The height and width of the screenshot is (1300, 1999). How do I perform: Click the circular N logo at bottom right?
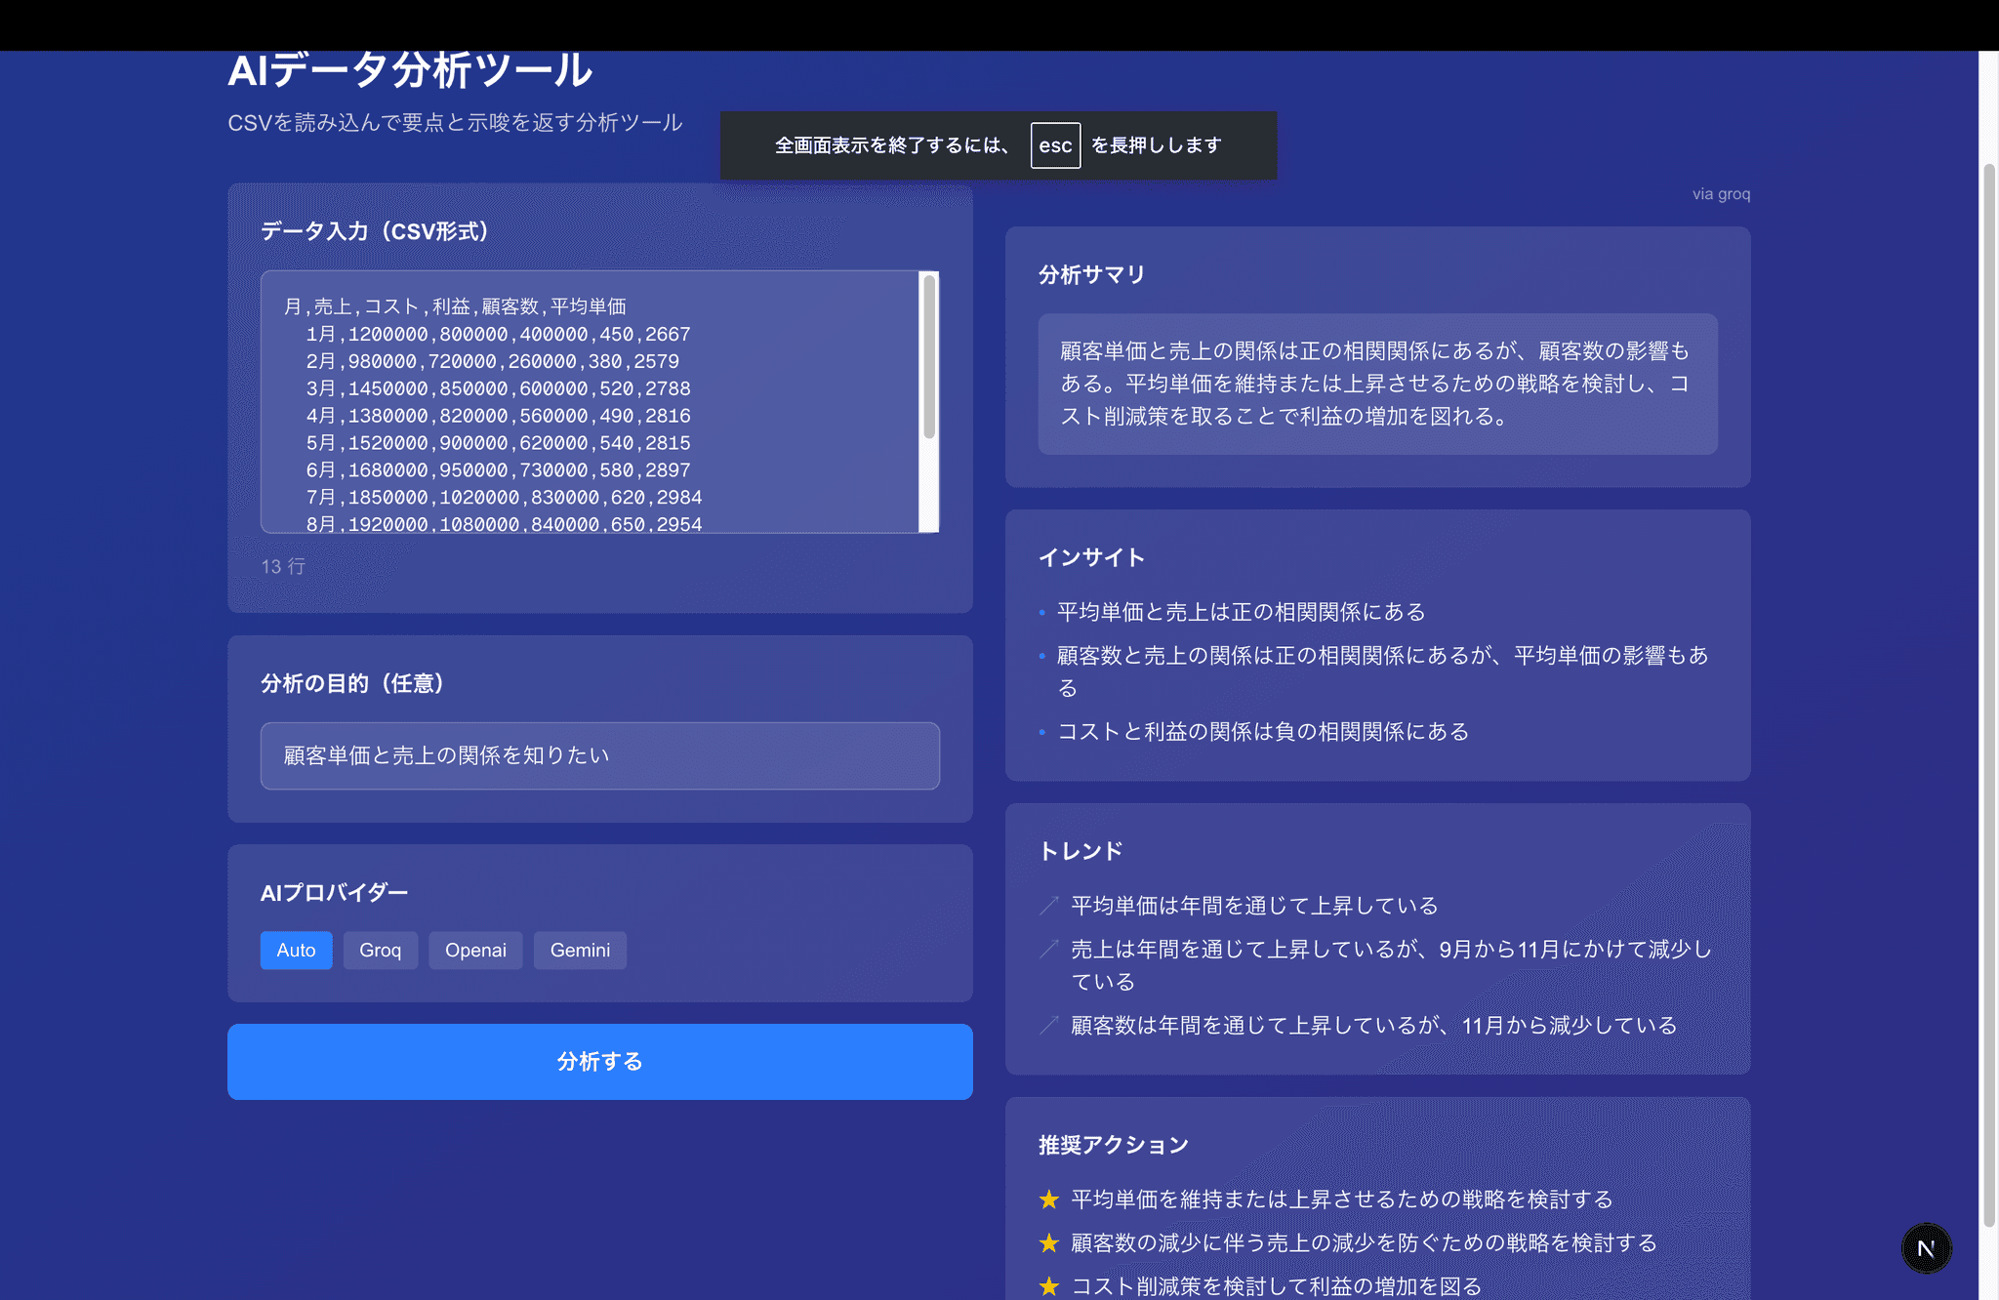click(1925, 1247)
